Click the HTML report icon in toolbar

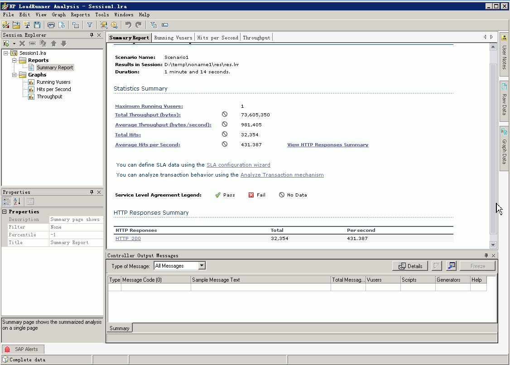tap(62, 25)
